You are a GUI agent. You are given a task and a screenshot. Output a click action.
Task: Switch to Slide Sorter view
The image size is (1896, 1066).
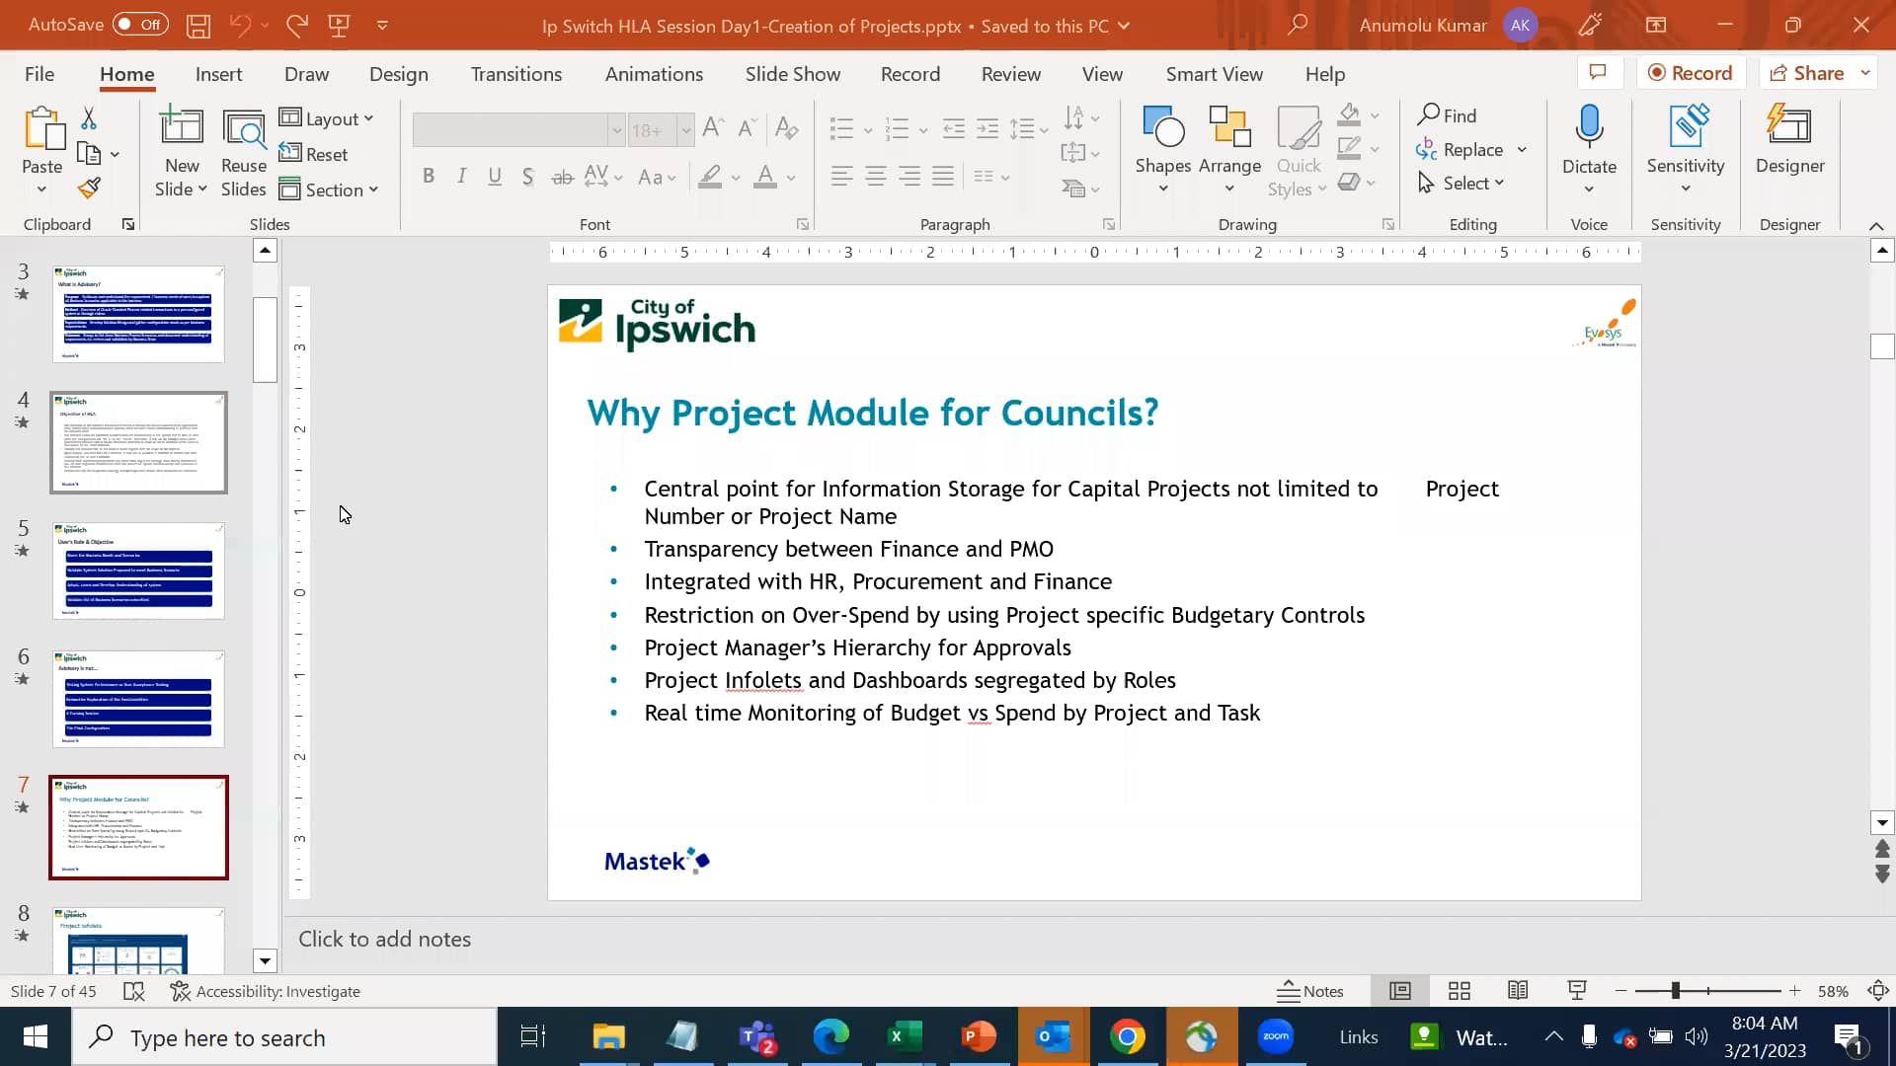pyautogui.click(x=1460, y=991)
